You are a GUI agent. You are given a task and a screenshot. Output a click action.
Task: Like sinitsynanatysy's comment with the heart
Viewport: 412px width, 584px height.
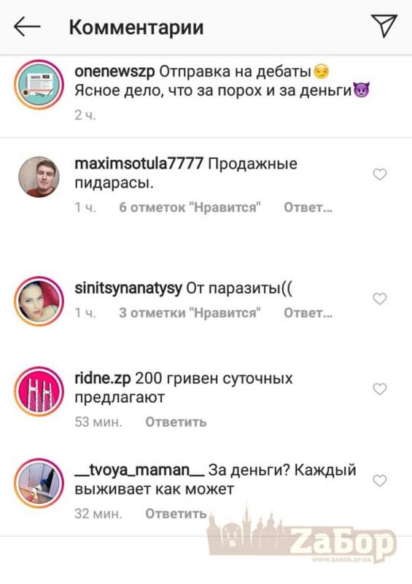380,299
